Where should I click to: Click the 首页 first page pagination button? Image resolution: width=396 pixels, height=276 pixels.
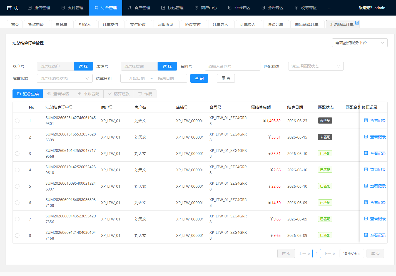[286, 254]
